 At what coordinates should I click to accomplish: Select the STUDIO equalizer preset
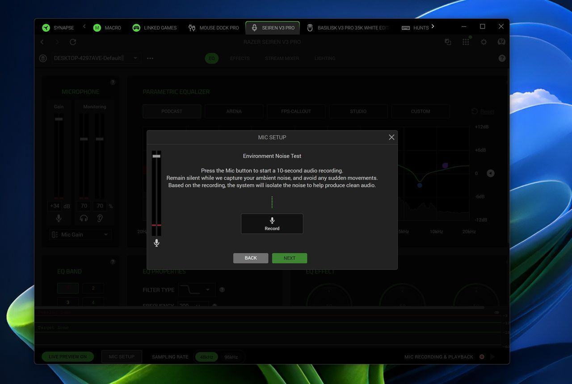(x=358, y=111)
